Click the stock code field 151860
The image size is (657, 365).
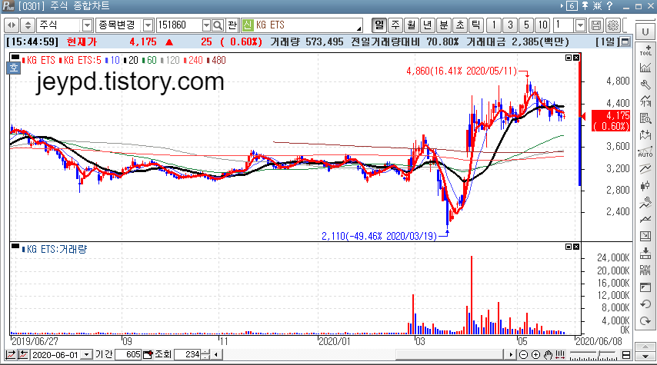[x=179, y=25]
